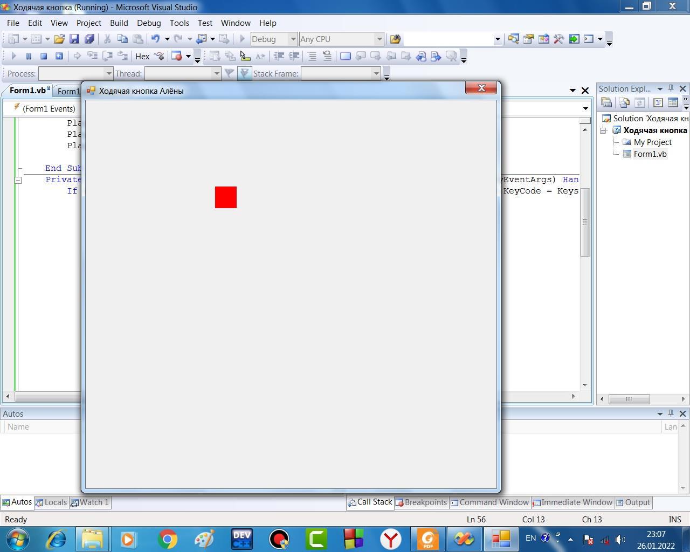
Task: Click the Save All icon
Action: (x=89, y=39)
